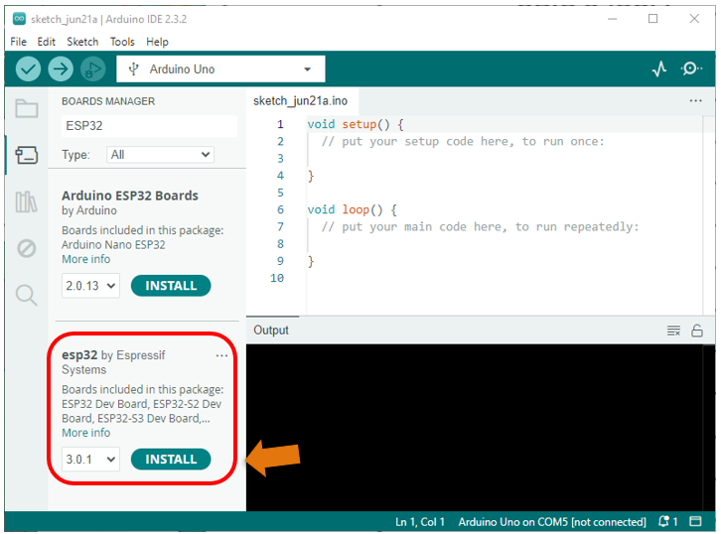Click the Verify checkmark button
The image size is (721, 534).
[x=28, y=69]
